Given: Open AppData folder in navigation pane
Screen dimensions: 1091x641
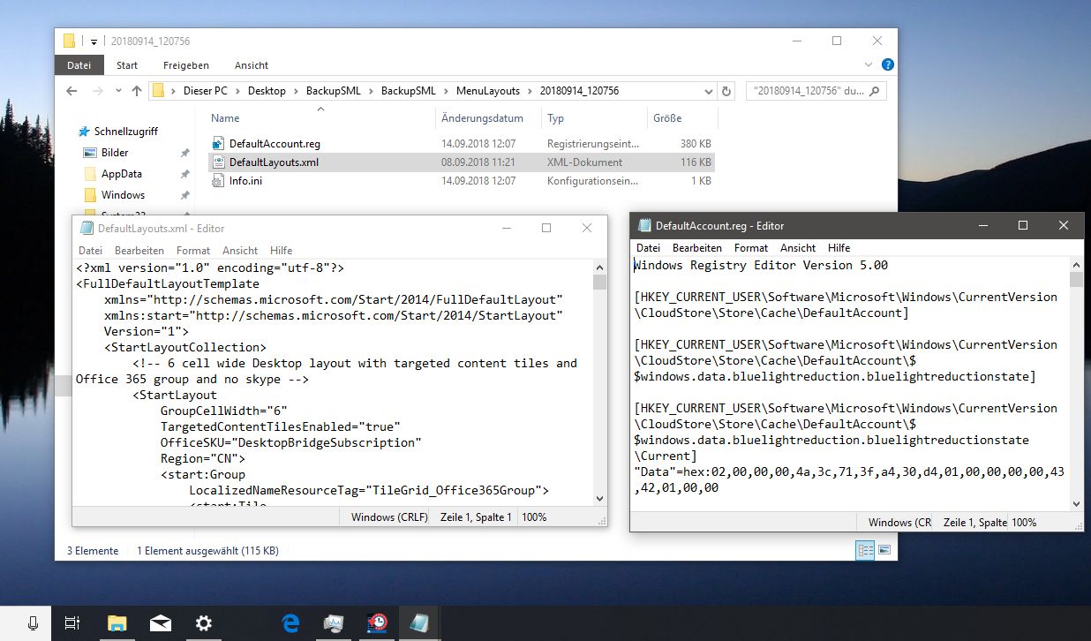Looking at the screenshot, I should coord(121,174).
